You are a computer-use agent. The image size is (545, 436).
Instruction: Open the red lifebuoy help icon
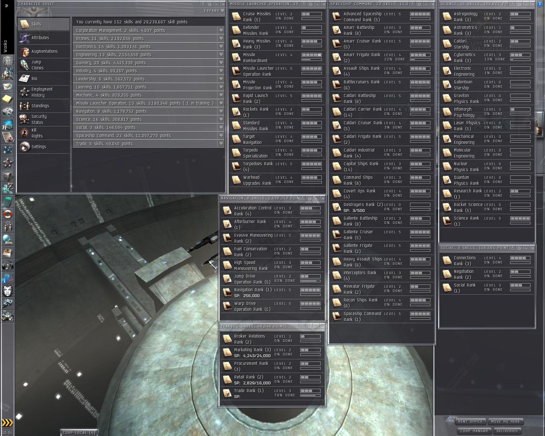[x=8, y=214]
